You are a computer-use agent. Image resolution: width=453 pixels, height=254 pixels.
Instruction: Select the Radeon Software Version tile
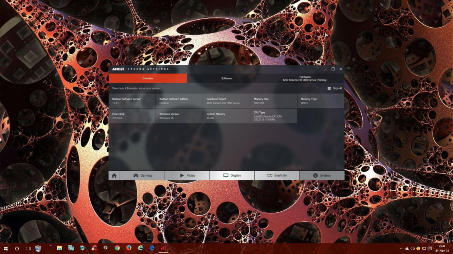click(x=132, y=101)
